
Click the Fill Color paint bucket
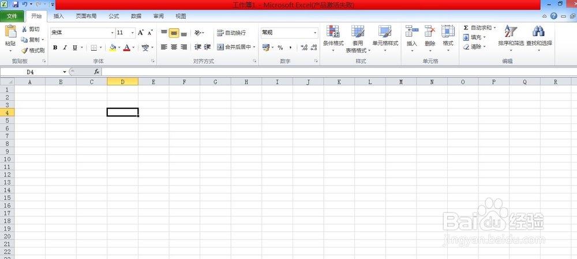[x=113, y=47]
